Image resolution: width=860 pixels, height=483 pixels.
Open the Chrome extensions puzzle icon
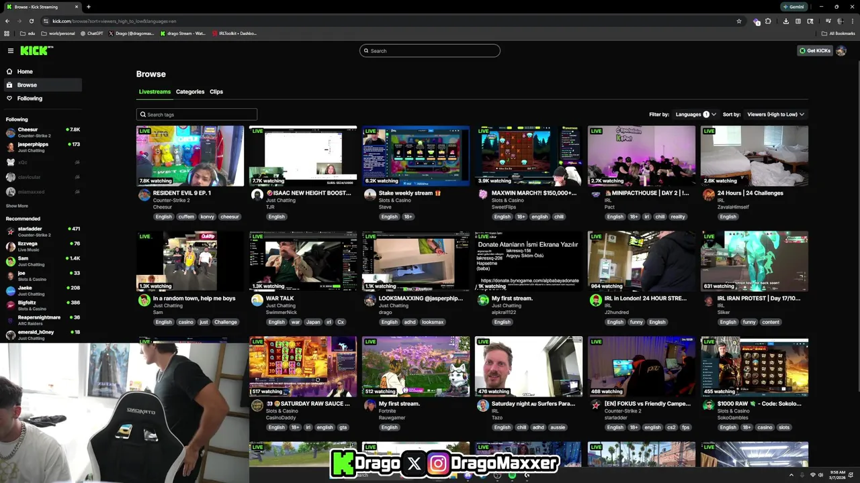pos(768,21)
